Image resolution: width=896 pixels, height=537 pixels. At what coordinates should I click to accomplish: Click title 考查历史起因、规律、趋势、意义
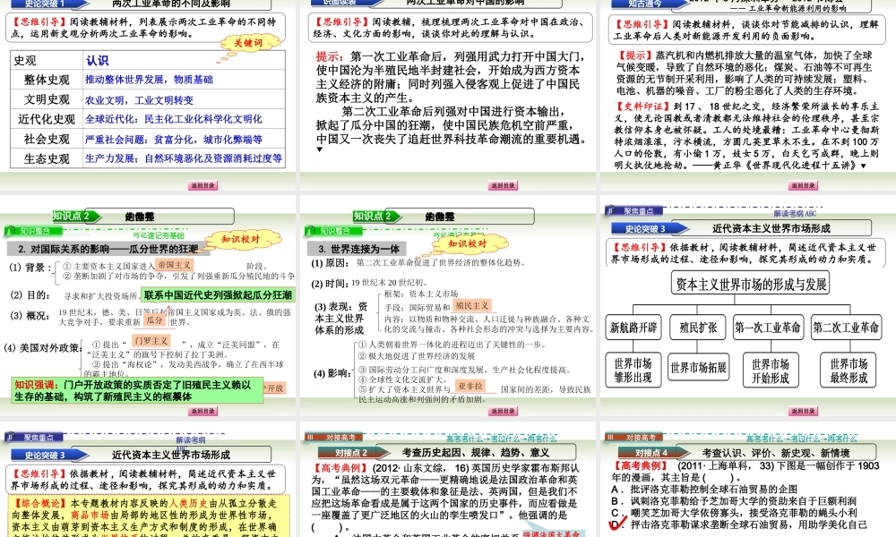(x=476, y=453)
